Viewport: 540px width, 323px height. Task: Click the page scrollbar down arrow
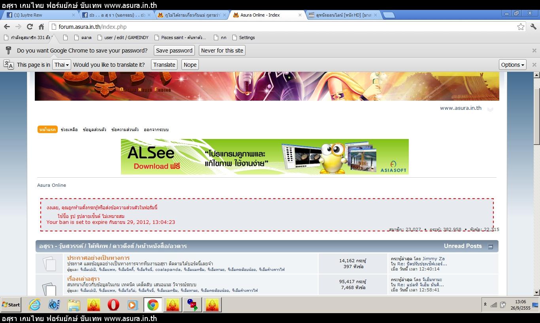[536, 293]
